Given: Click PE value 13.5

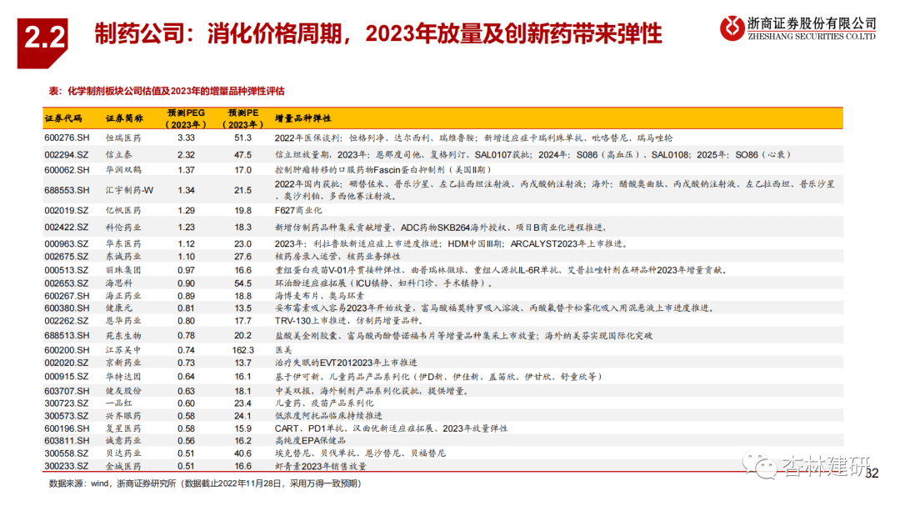Looking at the screenshot, I should tap(242, 308).
